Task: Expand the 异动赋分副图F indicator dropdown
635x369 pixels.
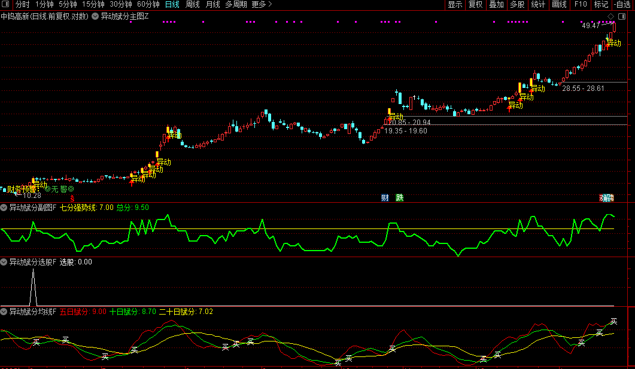Action: click(4, 208)
